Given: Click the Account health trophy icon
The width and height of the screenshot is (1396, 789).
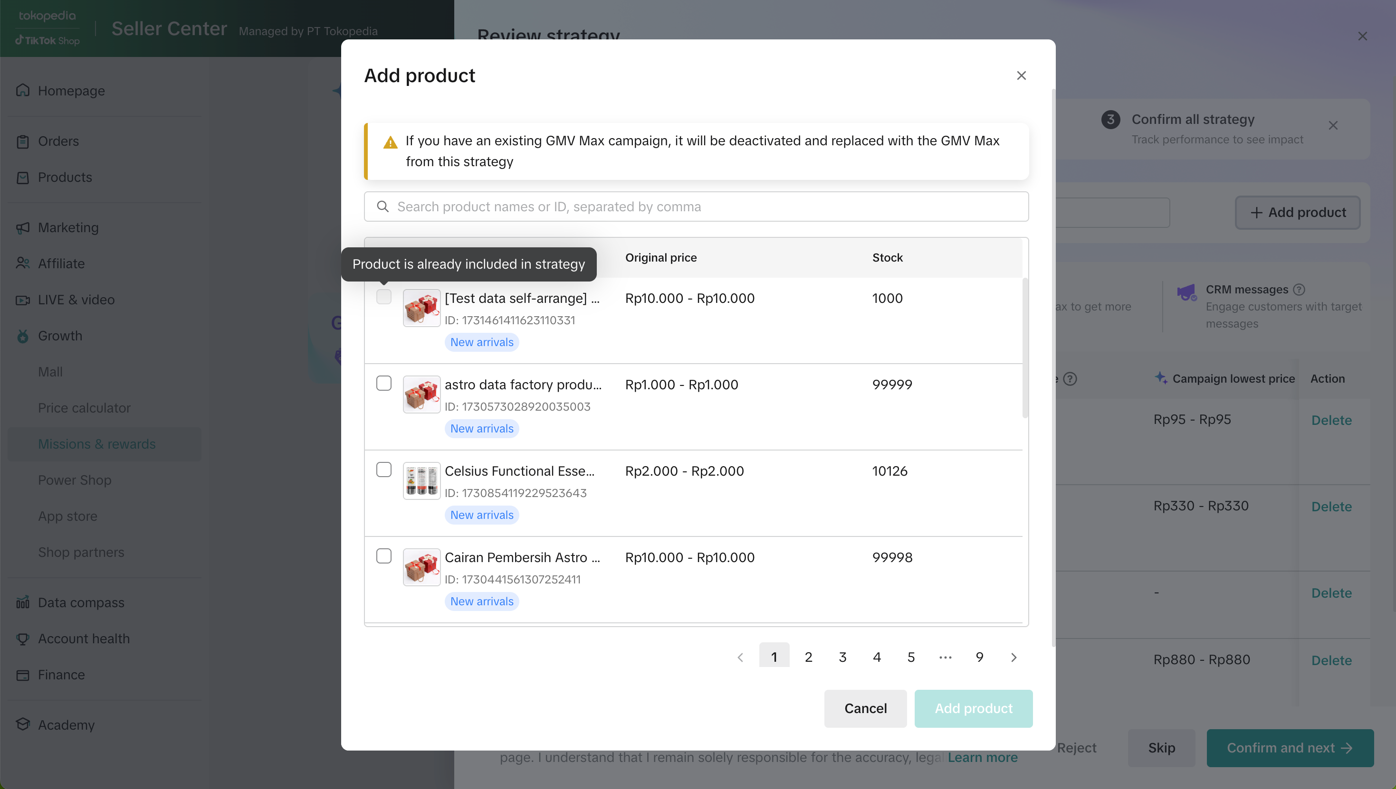Looking at the screenshot, I should (23, 639).
